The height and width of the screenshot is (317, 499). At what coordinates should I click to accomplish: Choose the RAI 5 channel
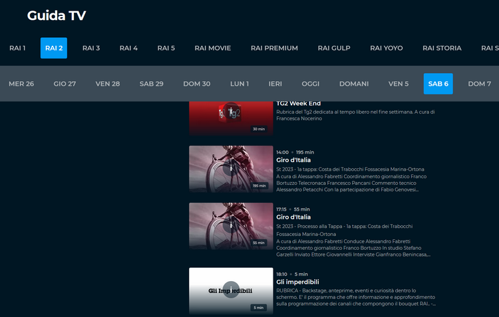click(166, 48)
